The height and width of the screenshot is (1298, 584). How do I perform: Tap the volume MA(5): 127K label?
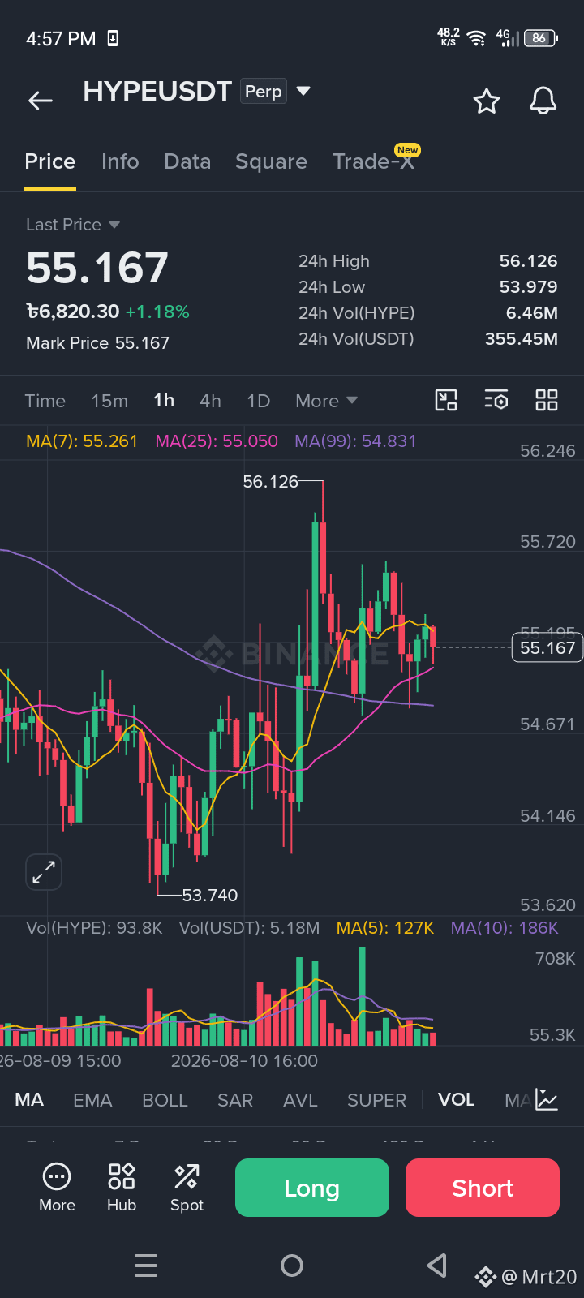[x=385, y=928]
